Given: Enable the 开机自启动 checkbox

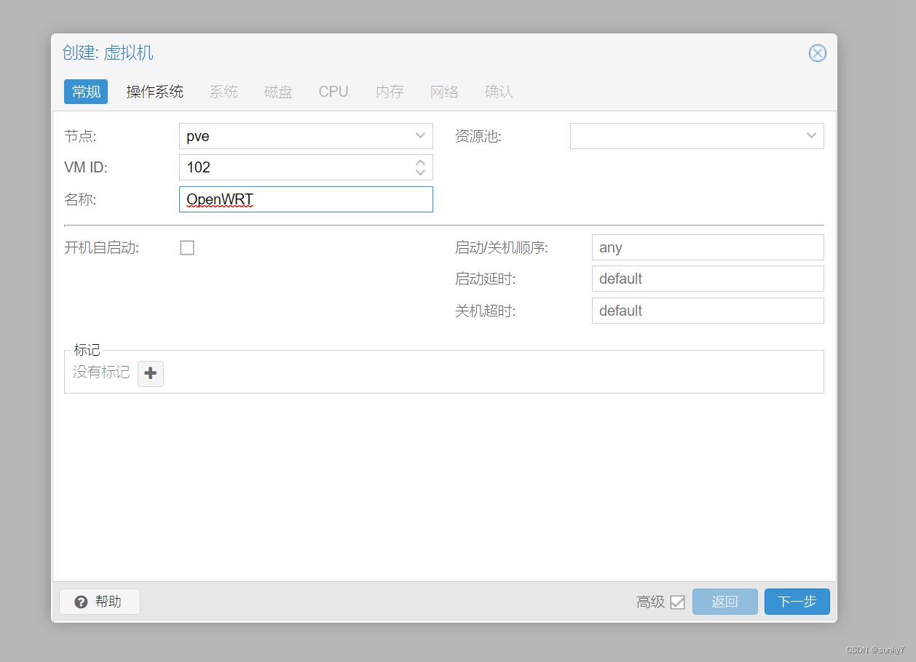Looking at the screenshot, I should pyautogui.click(x=187, y=247).
